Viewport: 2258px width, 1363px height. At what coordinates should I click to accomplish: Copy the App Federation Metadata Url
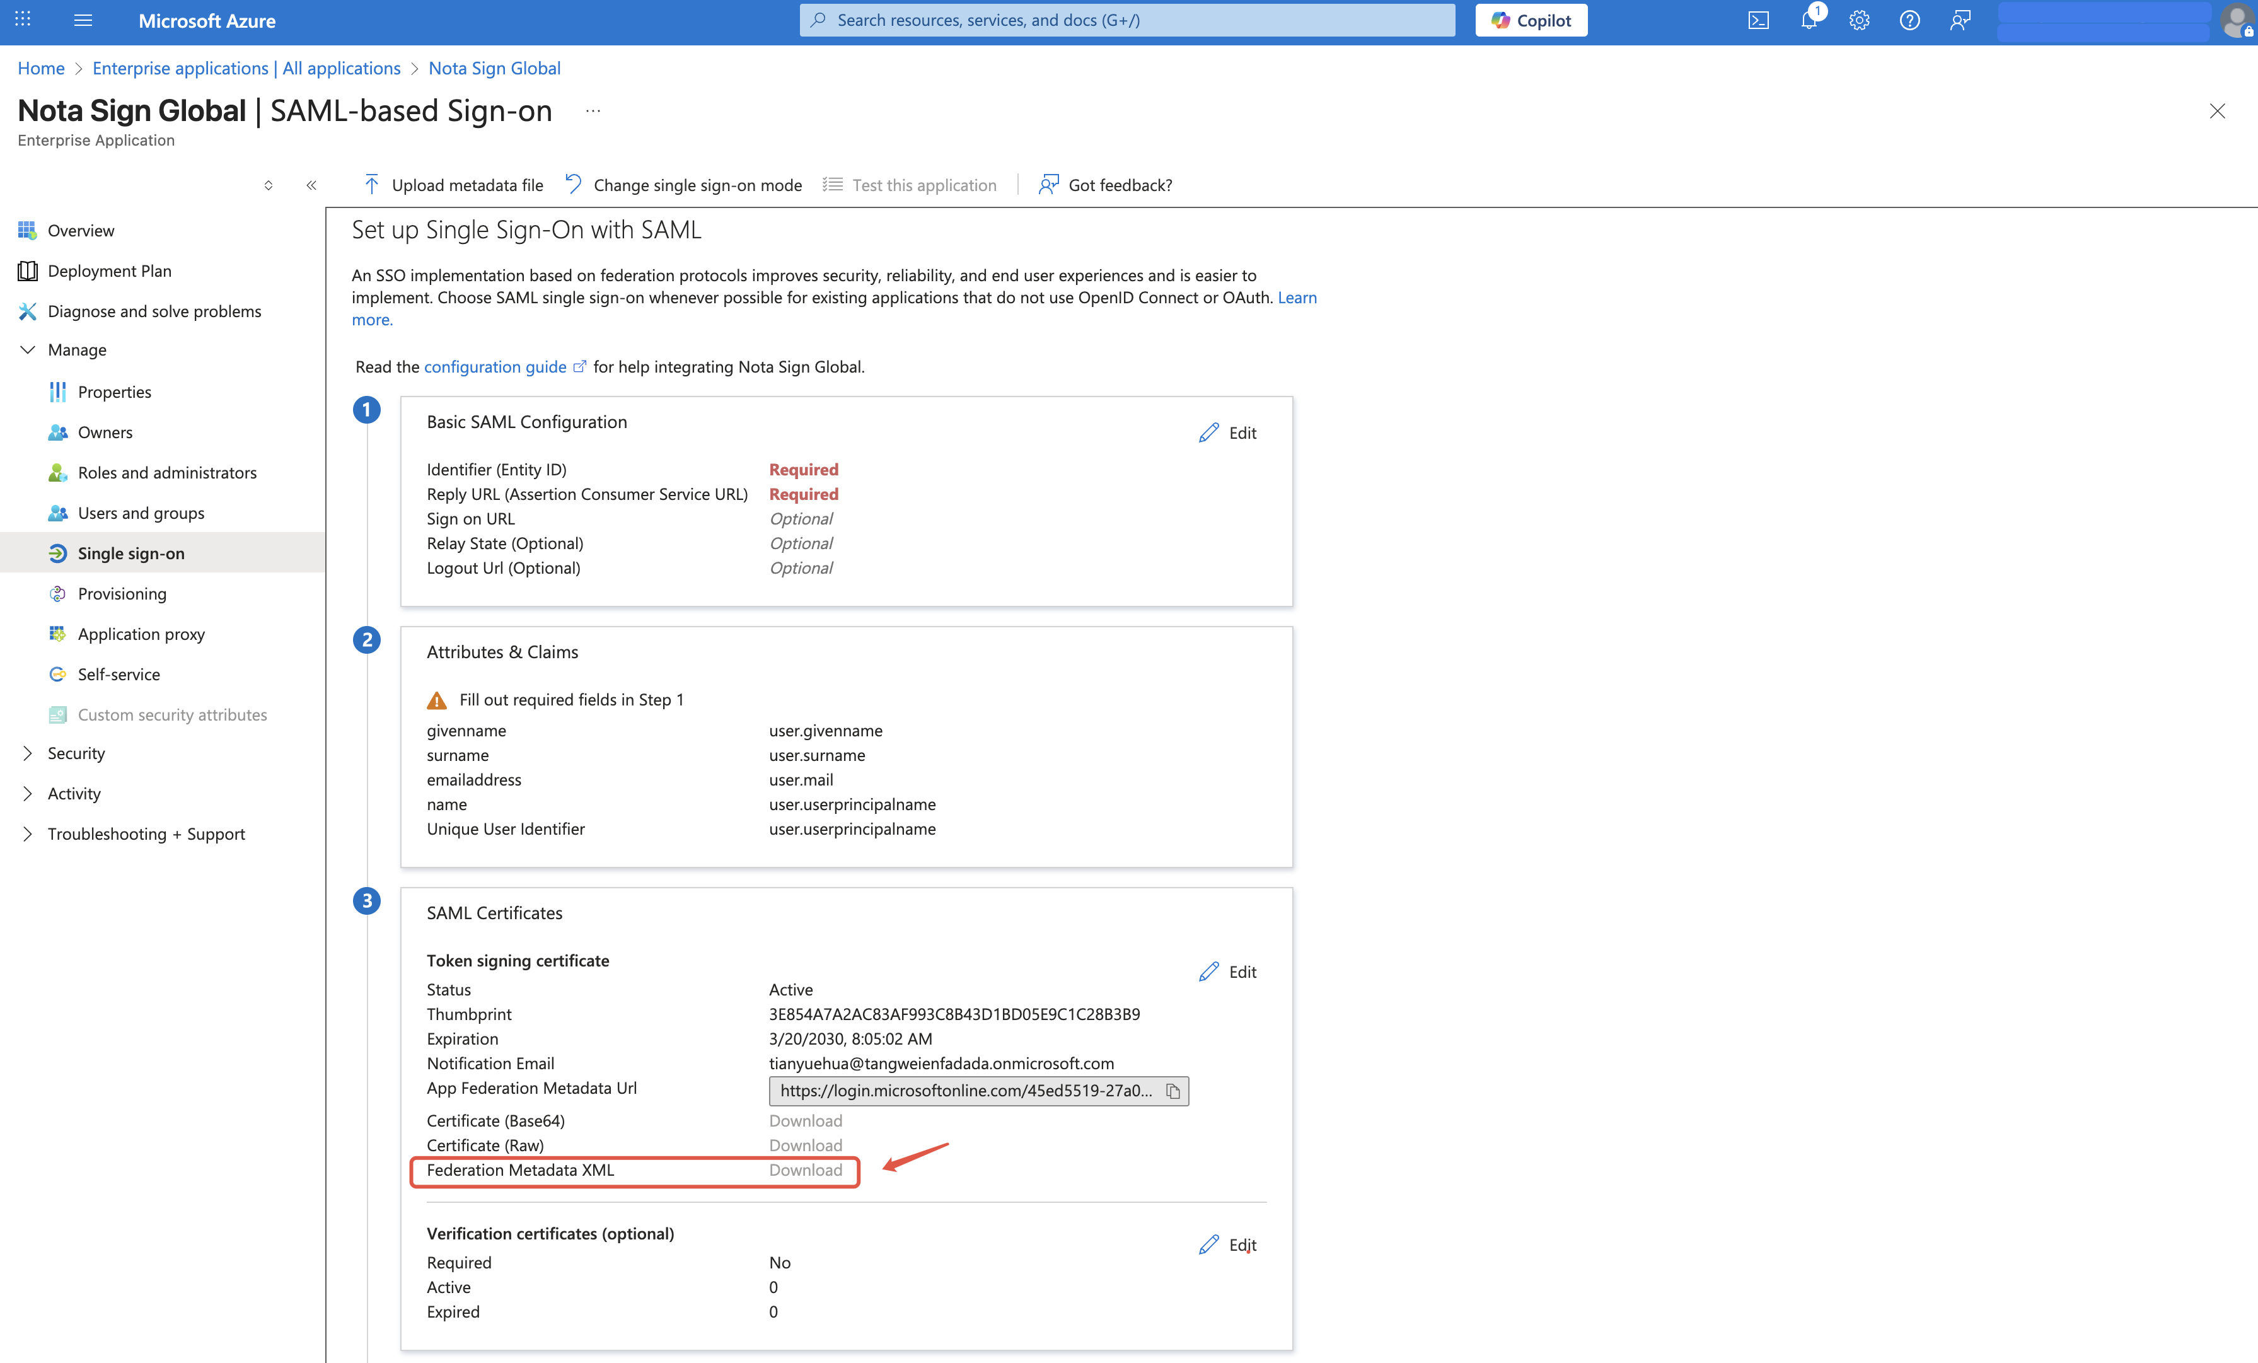click(x=1172, y=1091)
